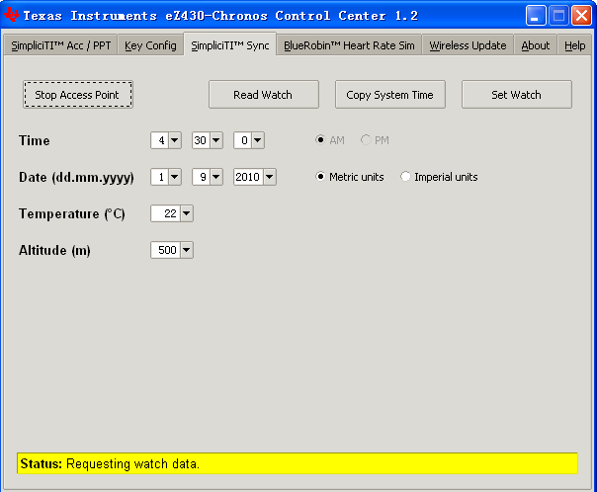Open the month dropdown showing 9

coord(216,177)
